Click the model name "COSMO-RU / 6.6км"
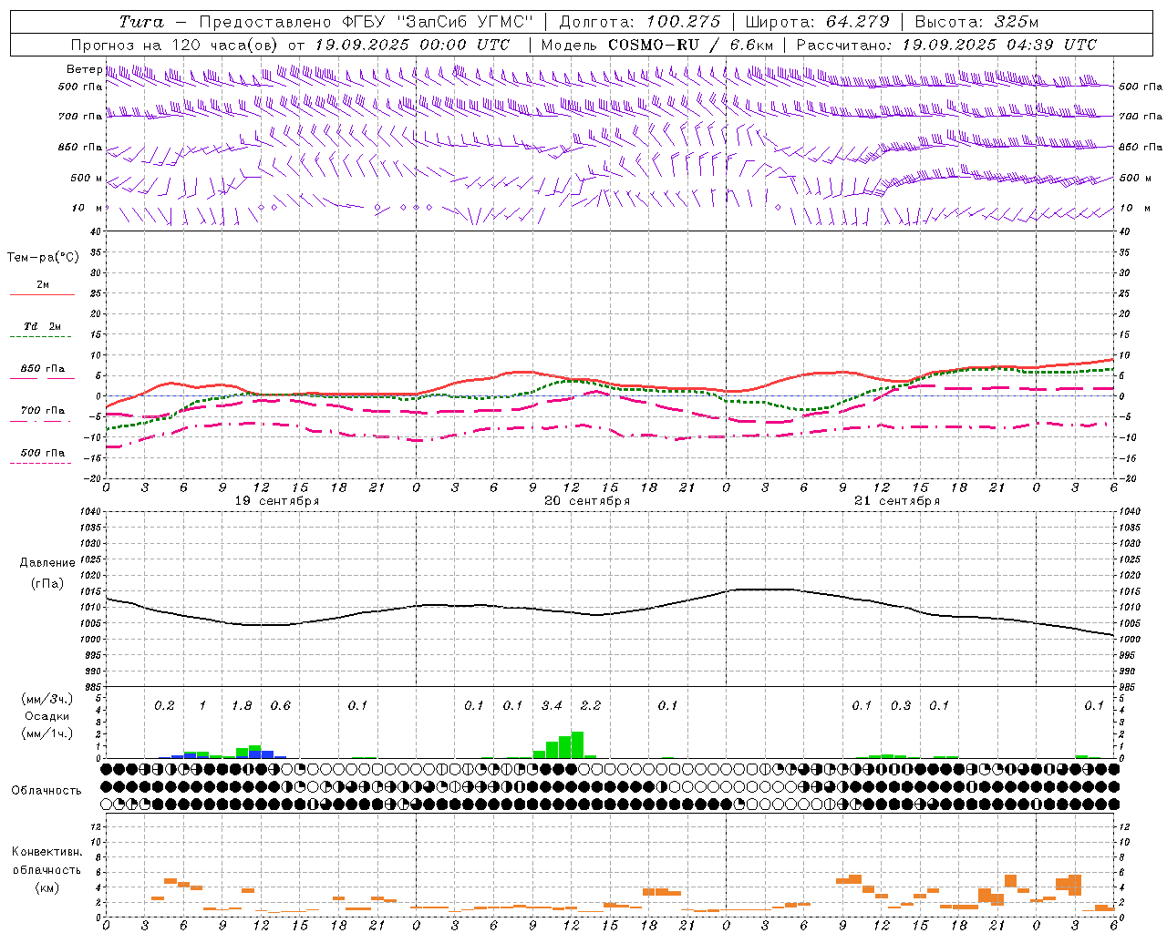The image size is (1167, 933). click(690, 45)
